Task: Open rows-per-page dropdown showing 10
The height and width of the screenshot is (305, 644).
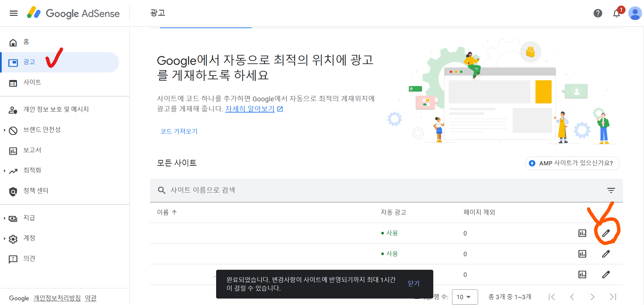Action: (465, 297)
